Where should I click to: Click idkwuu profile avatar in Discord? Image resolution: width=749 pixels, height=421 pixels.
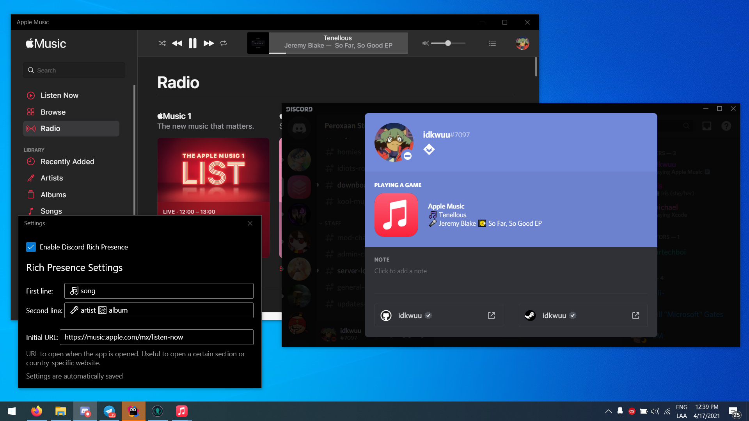click(394, 142)
